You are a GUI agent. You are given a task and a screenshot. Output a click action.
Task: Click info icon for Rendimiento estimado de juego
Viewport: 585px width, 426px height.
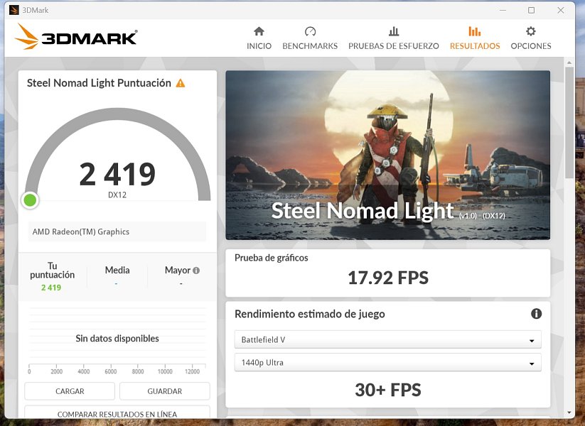[x=536, y=314]
